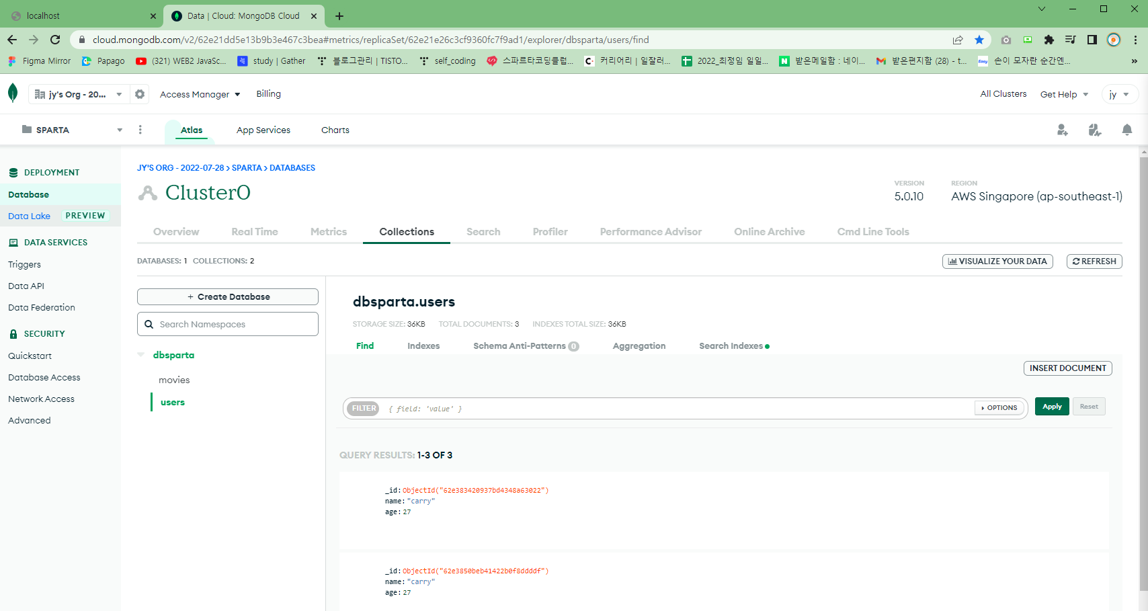The height and width of the screenshot is (611, 1148).
Task: Open project activity feed icon
Action: [x=1095, y=130]
